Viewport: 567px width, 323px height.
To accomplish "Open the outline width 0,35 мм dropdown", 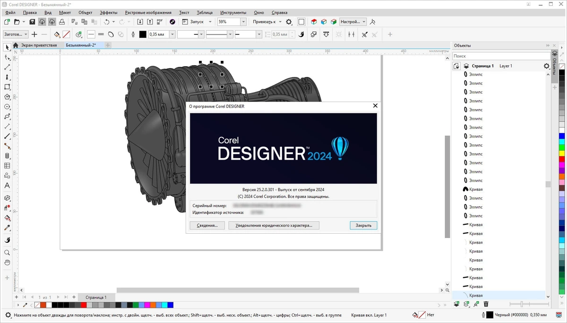I will [172, 34].
